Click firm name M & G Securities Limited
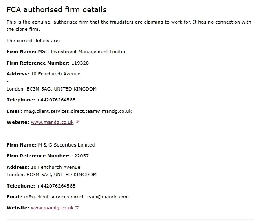260x222 pixels. pos(66,145)
